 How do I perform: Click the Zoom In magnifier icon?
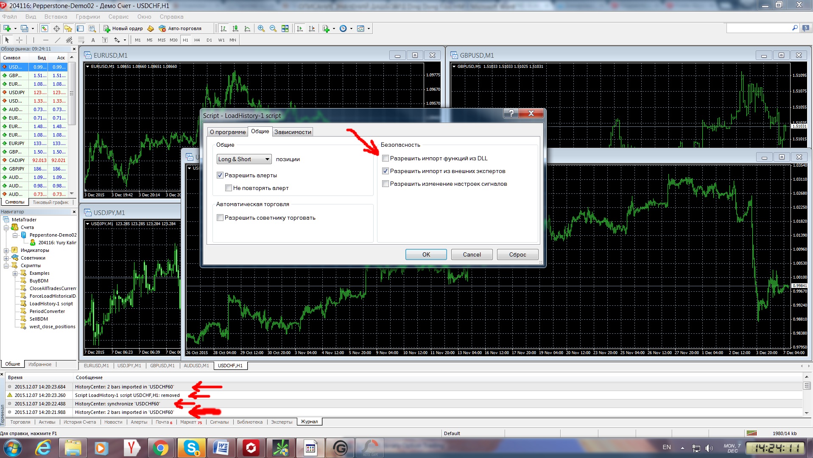(261, 28)
